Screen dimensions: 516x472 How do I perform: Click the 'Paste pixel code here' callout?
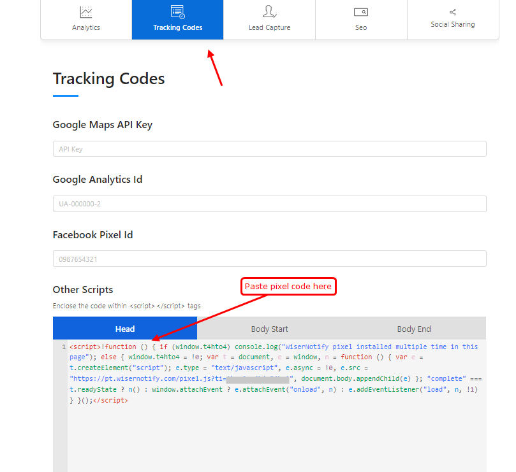[x=288, y=287]
